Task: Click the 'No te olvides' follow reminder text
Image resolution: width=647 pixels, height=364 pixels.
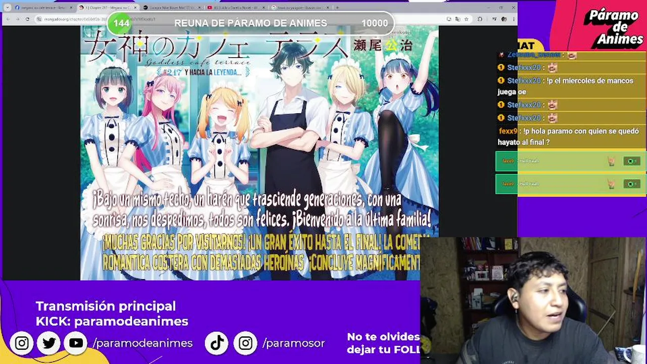Action: click(383, 343)
